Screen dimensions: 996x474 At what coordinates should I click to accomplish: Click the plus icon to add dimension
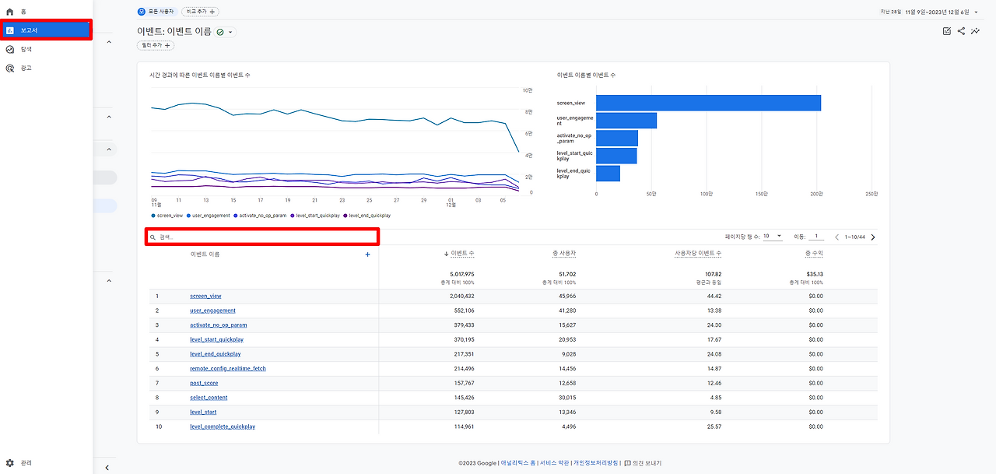pos(368,255)
